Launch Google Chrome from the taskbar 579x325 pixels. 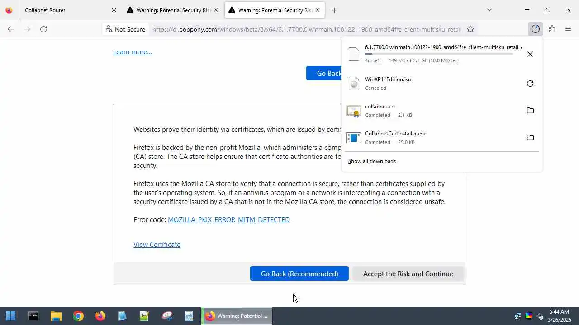pyautogui.click(x=78, y=316)
